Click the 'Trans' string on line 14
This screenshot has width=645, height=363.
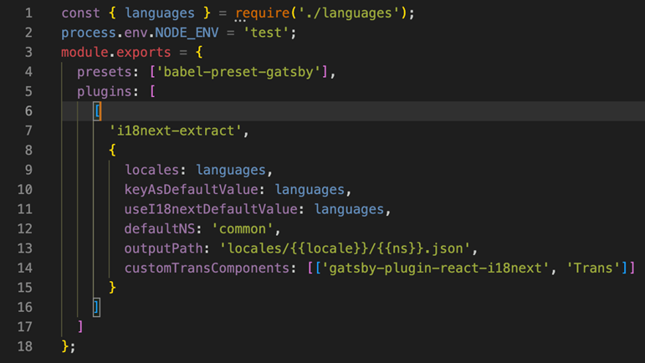point(593,268)
